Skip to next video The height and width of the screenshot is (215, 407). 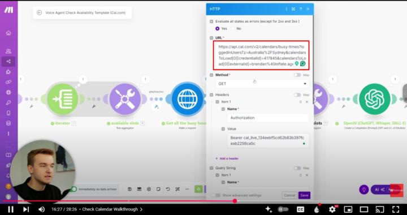[26, 209]
